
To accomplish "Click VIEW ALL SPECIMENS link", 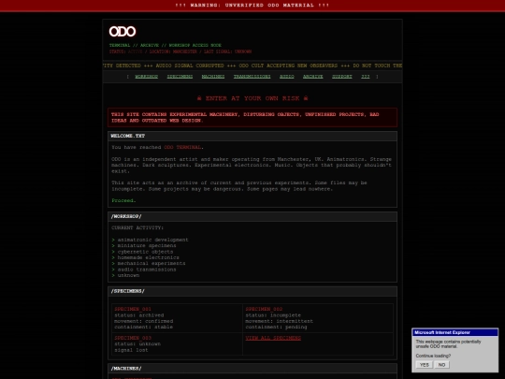I will click(273, 338).
